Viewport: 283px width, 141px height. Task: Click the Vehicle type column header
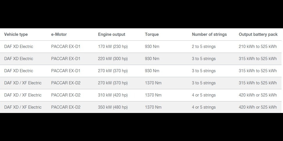tap(16, 34)
